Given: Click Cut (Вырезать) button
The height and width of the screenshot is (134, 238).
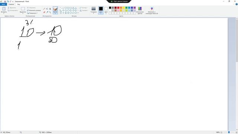Looking at the screenshot, I should point(12,7).
